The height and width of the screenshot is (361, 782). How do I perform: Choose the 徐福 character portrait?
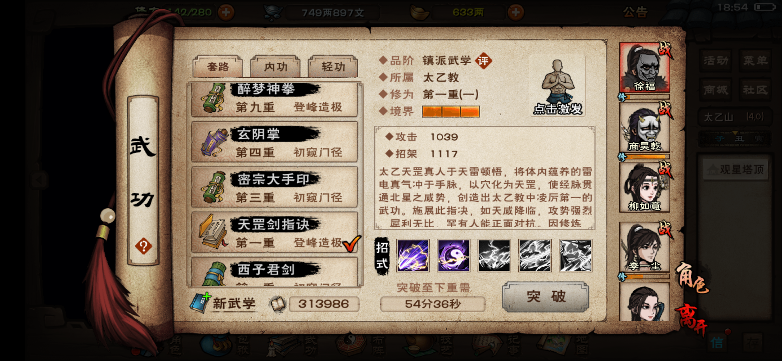[644, 67]
